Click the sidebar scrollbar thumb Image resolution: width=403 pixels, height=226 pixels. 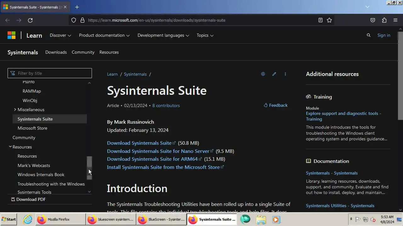coord(89,168)
